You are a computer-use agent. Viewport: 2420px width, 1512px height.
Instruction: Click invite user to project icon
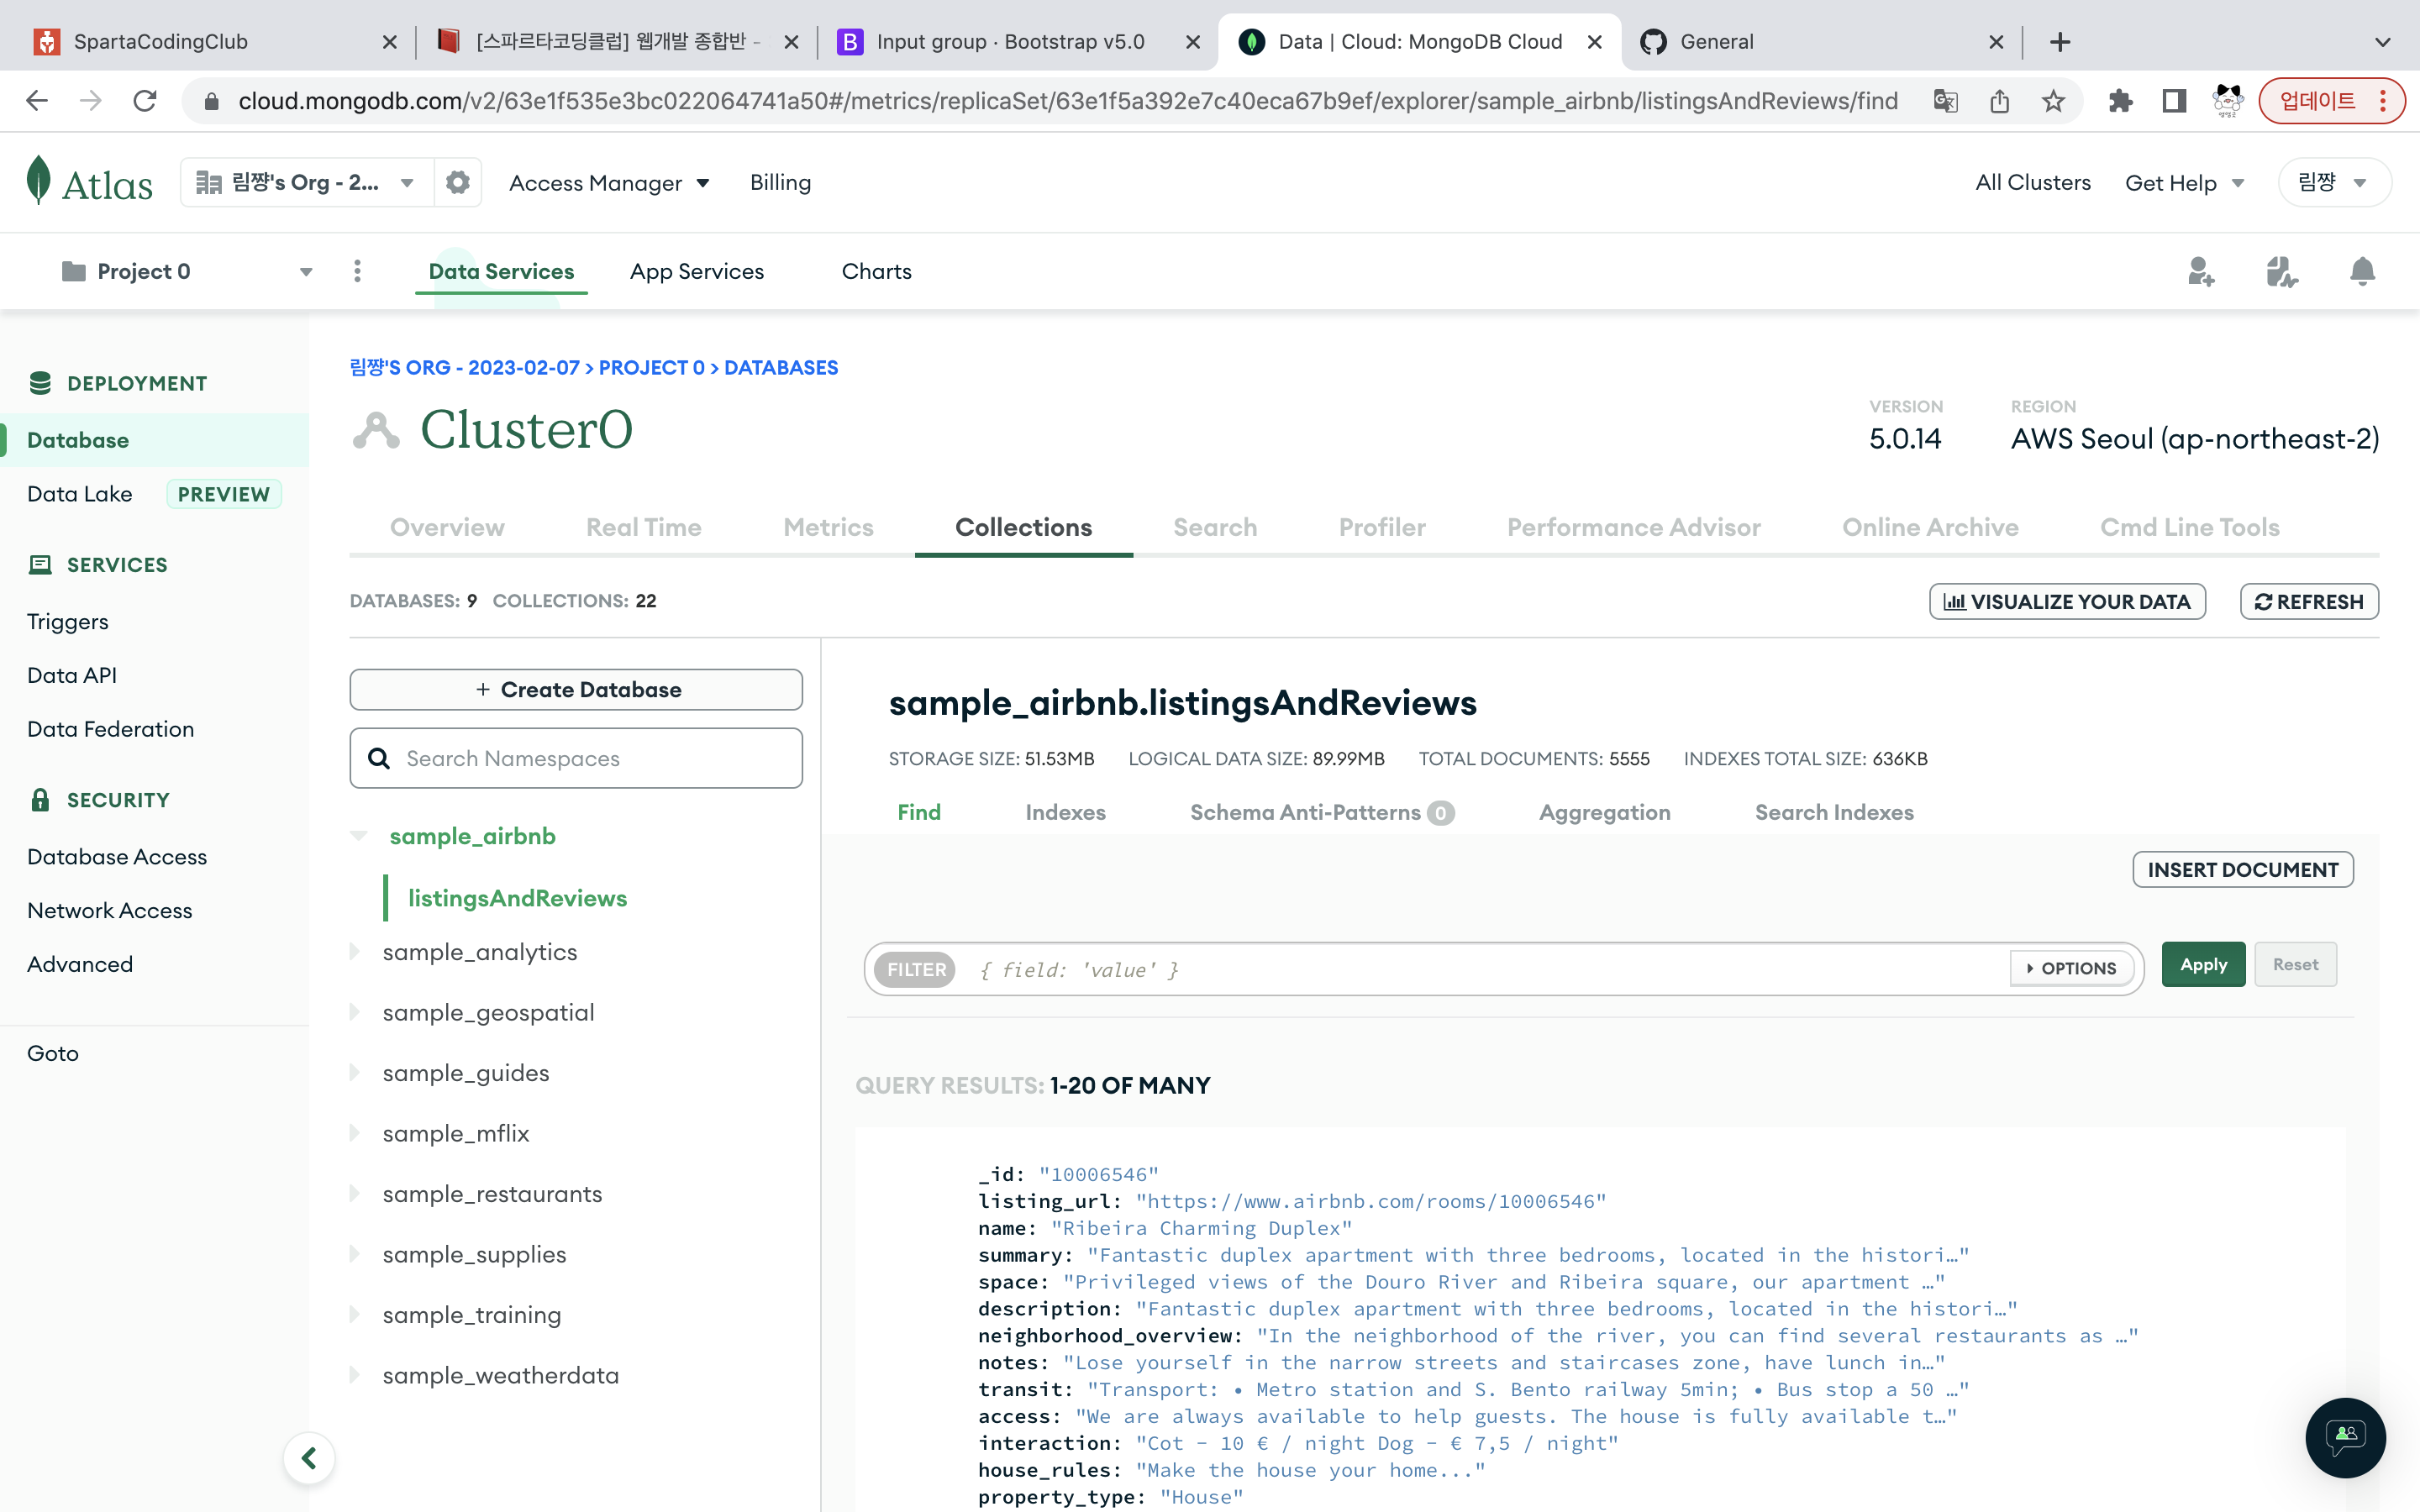(x=2200, y=271)
